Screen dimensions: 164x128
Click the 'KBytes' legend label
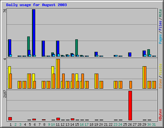tap(160, 115)
